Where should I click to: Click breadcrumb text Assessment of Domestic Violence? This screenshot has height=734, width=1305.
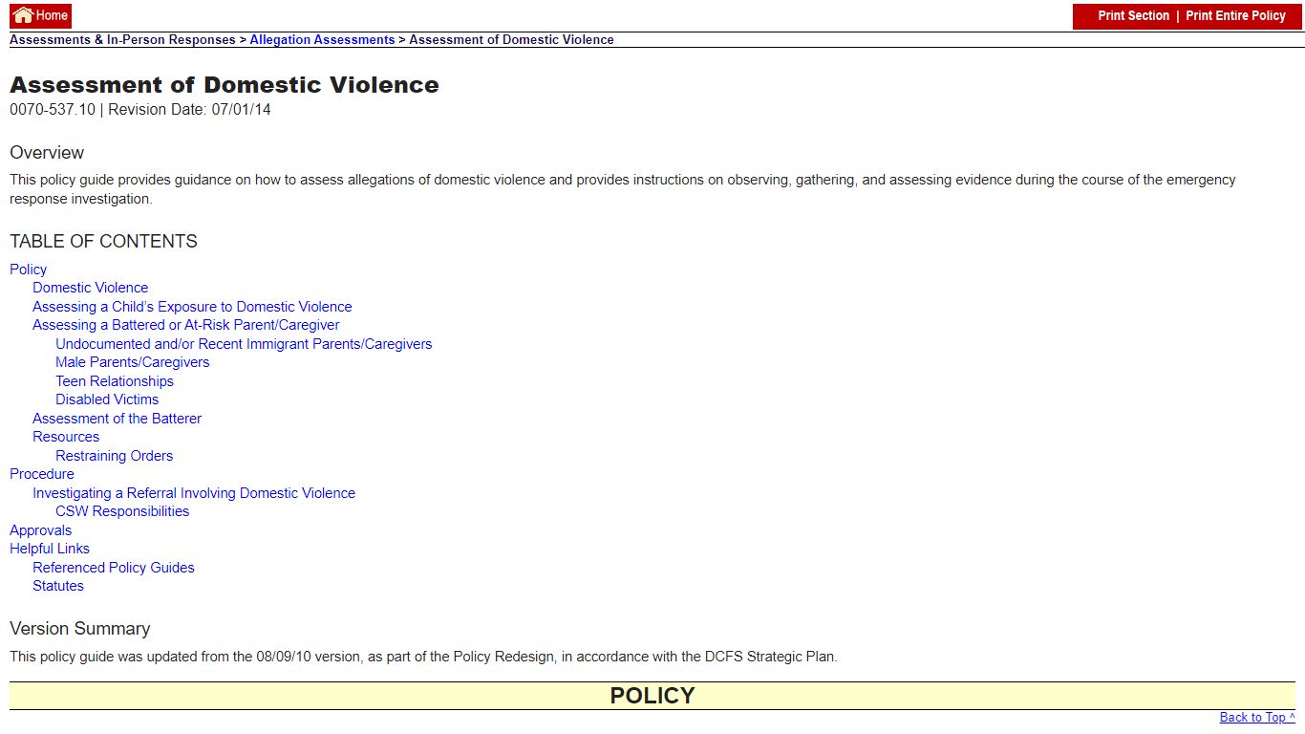[511, 40]
